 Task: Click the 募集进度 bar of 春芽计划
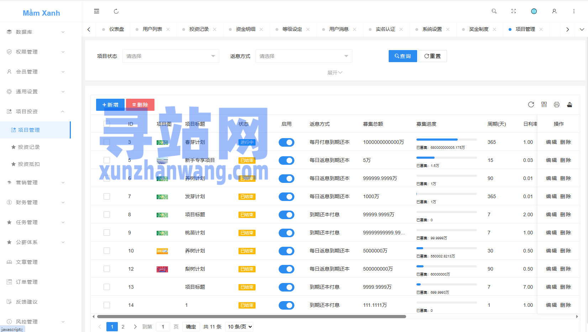click(x=447, y=140)
